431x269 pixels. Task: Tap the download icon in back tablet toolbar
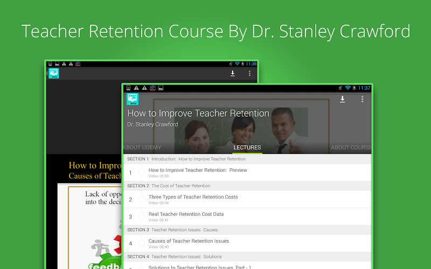[x=233, y=73]
